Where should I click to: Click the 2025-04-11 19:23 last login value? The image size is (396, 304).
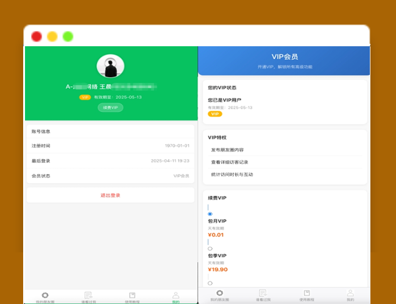pos(170,161)
